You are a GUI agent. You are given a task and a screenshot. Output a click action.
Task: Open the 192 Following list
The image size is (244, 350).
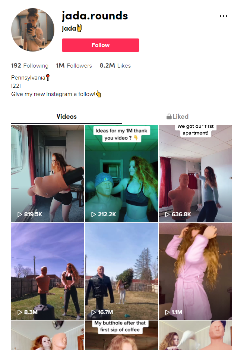pos(29,66)
